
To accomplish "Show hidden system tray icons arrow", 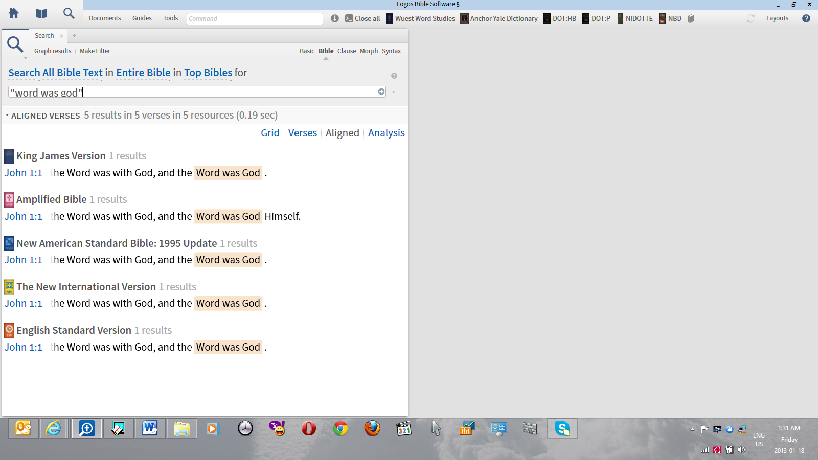I will pyautogui.click(x=692, y=429).
